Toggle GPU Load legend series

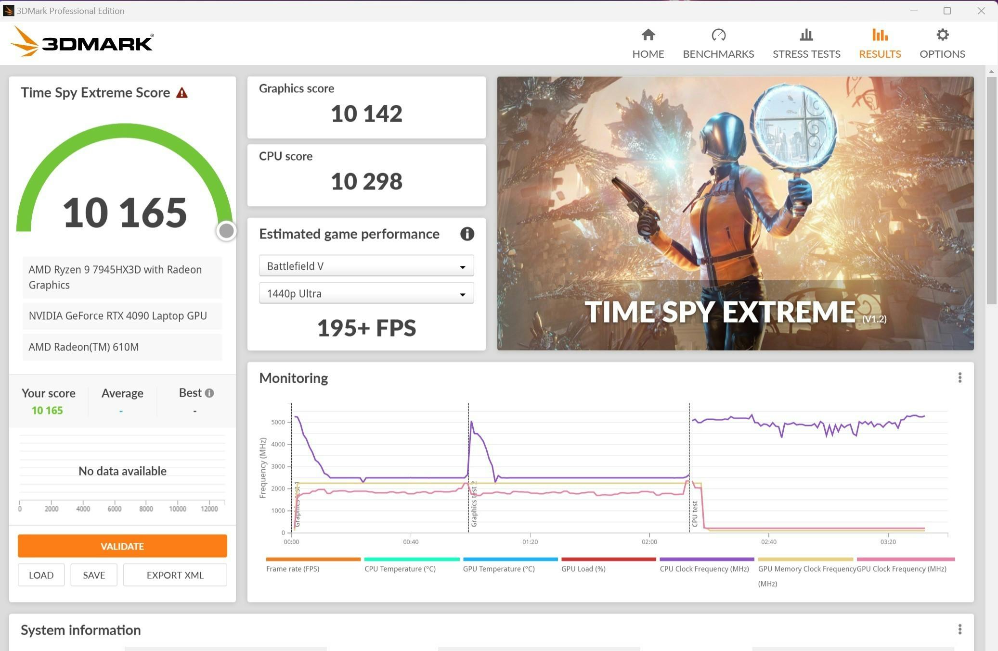tap(609, 565)
